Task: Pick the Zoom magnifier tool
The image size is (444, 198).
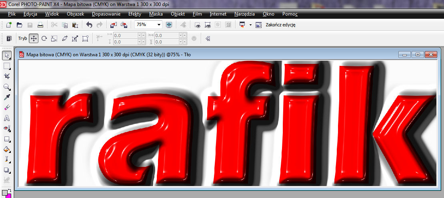Action: click(x=7, y=87)
